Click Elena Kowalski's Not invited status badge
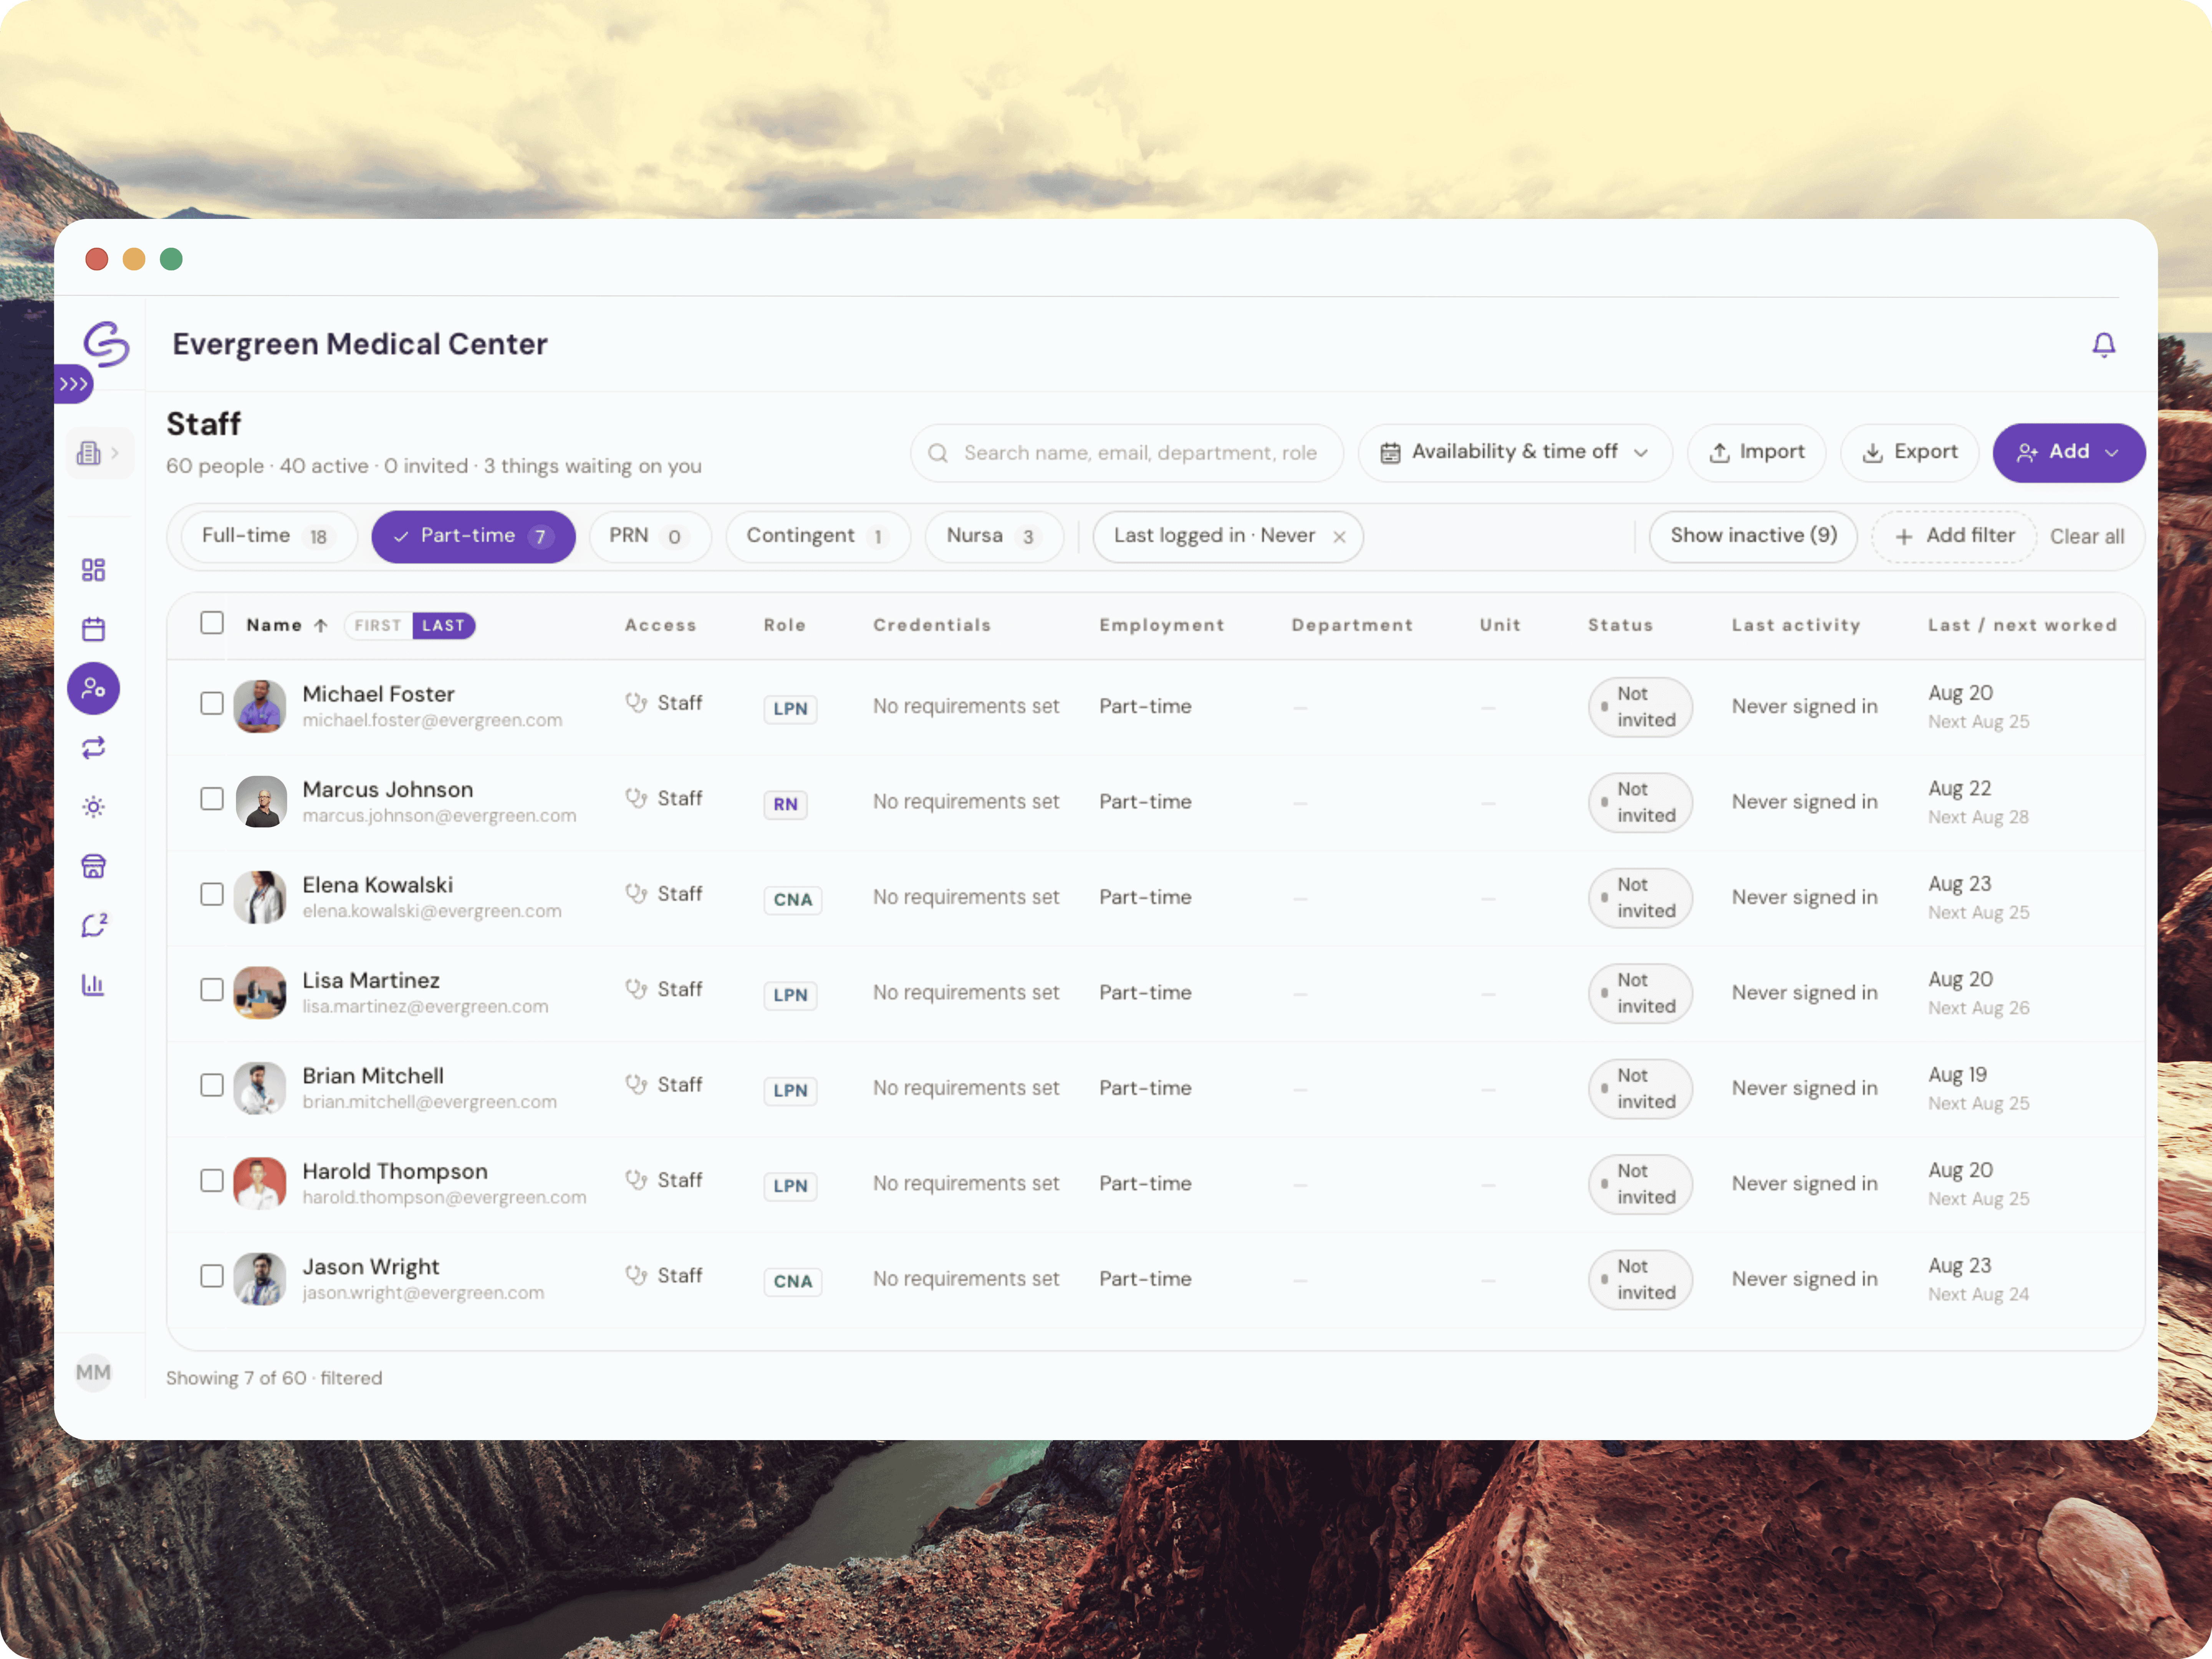The height and width of the screenshot is (1659, 2212). pos(1640,898)
